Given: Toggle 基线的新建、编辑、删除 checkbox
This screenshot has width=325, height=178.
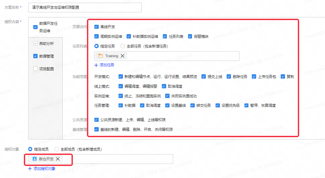Looking at the screenshot, I should (96, 129).
